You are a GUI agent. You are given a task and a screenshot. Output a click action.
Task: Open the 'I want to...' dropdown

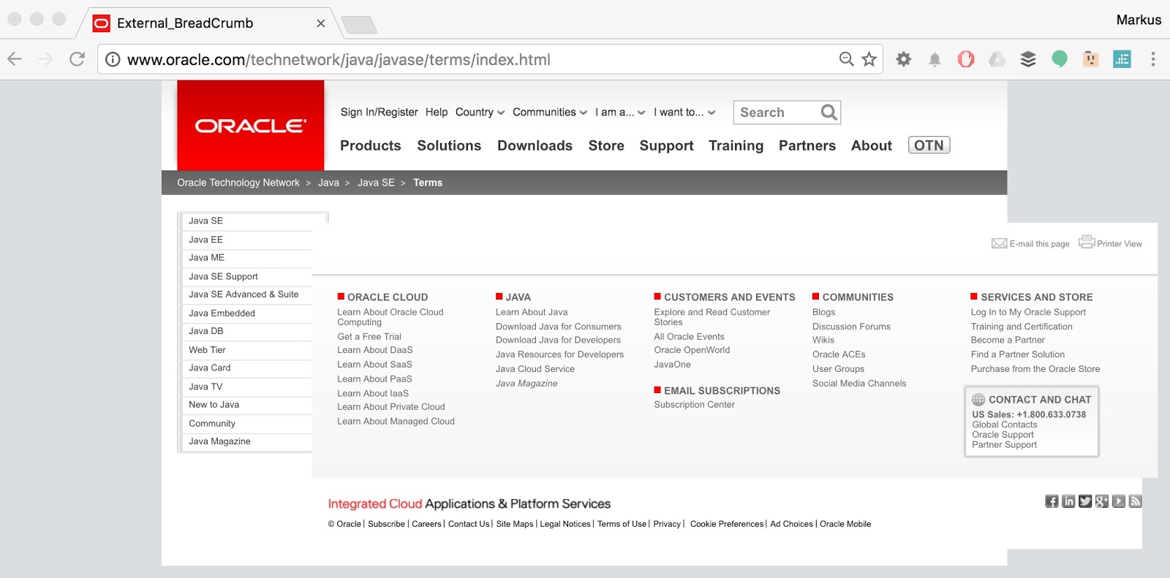click(684, 112)
